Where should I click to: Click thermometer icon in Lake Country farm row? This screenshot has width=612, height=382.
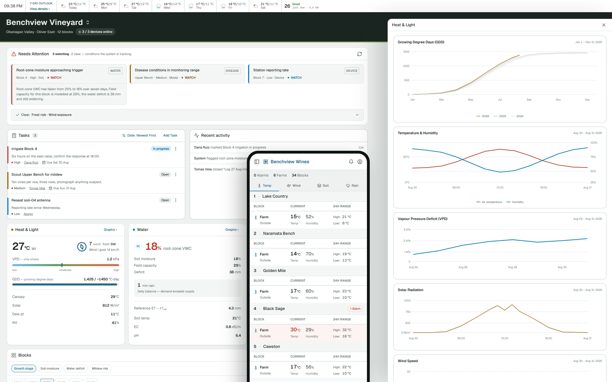pos(256,217)
